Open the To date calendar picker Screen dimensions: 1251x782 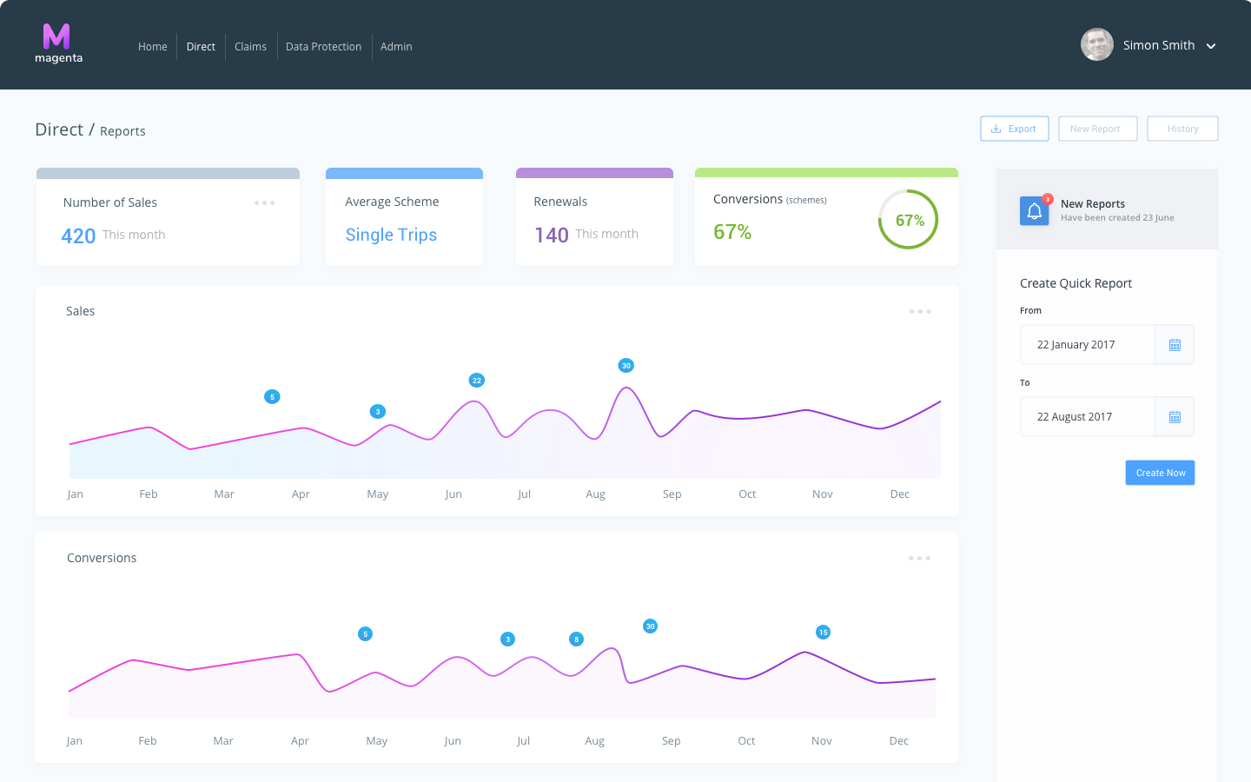click(1175, 417)
